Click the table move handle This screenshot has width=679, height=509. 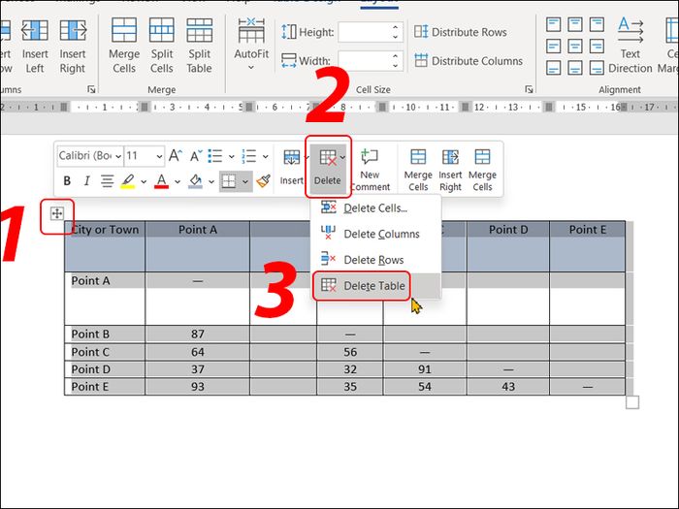pyautogui.click(x=56, y=213)
